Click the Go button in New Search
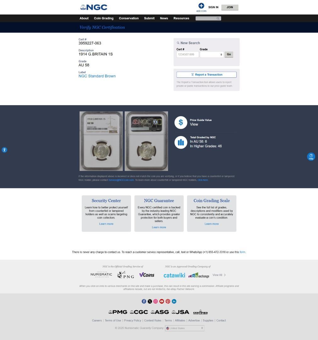 (229, 54)
